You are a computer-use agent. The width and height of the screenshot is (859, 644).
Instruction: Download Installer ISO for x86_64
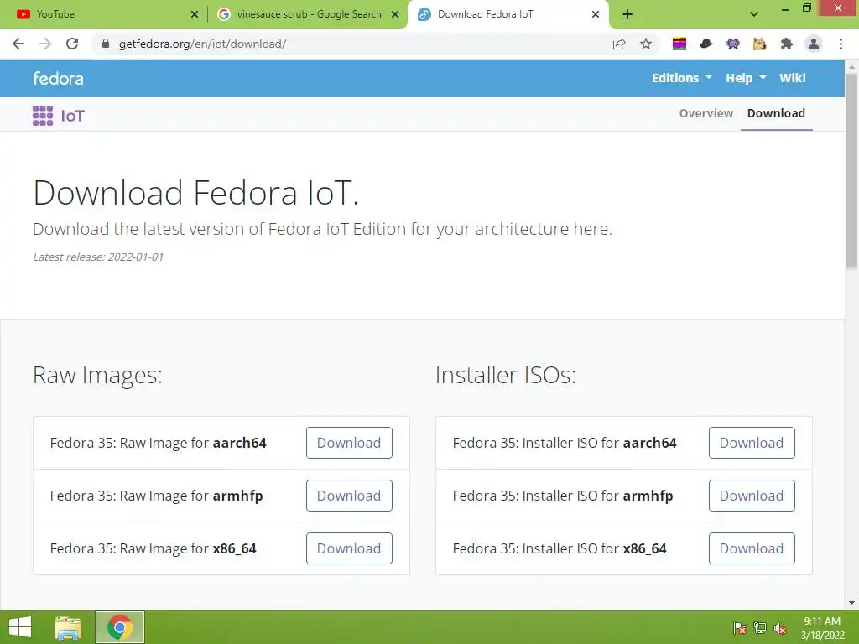click(752, 548)
